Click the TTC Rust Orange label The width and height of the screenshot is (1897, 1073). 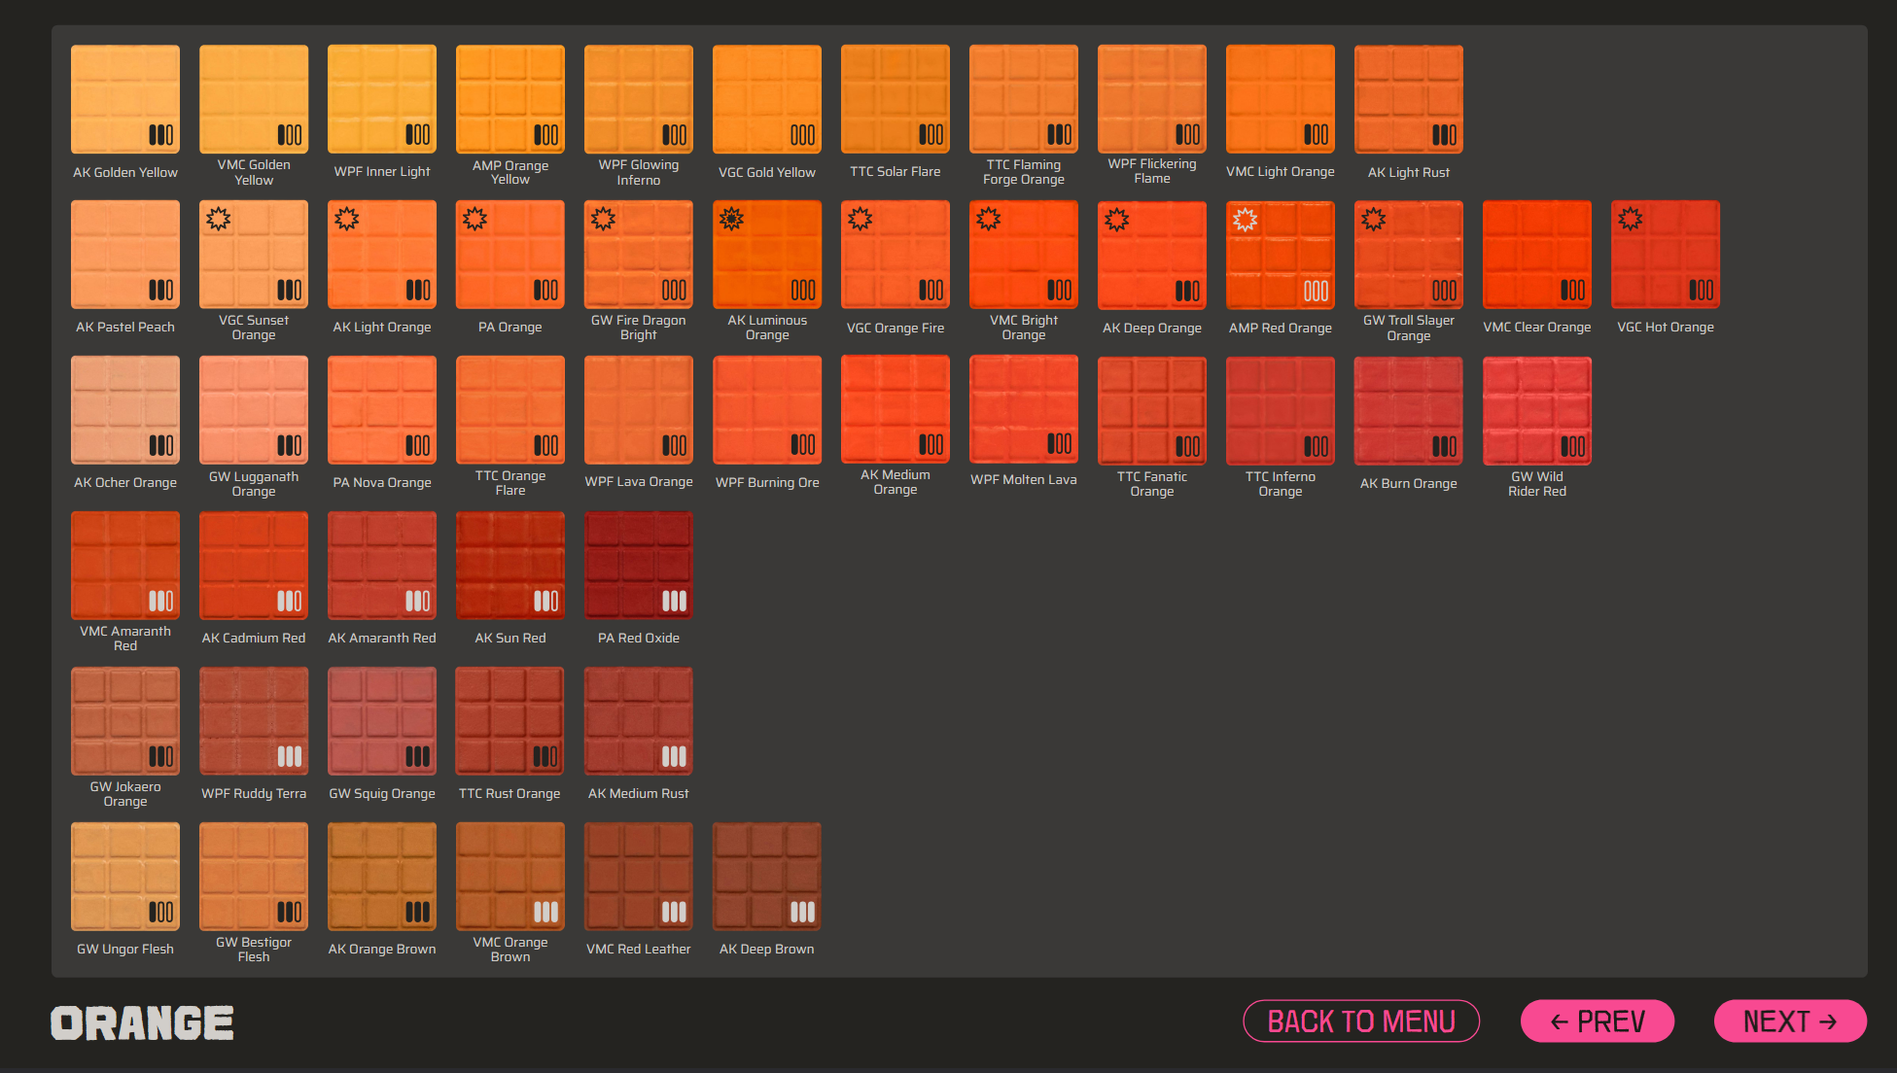pos(509,794)
